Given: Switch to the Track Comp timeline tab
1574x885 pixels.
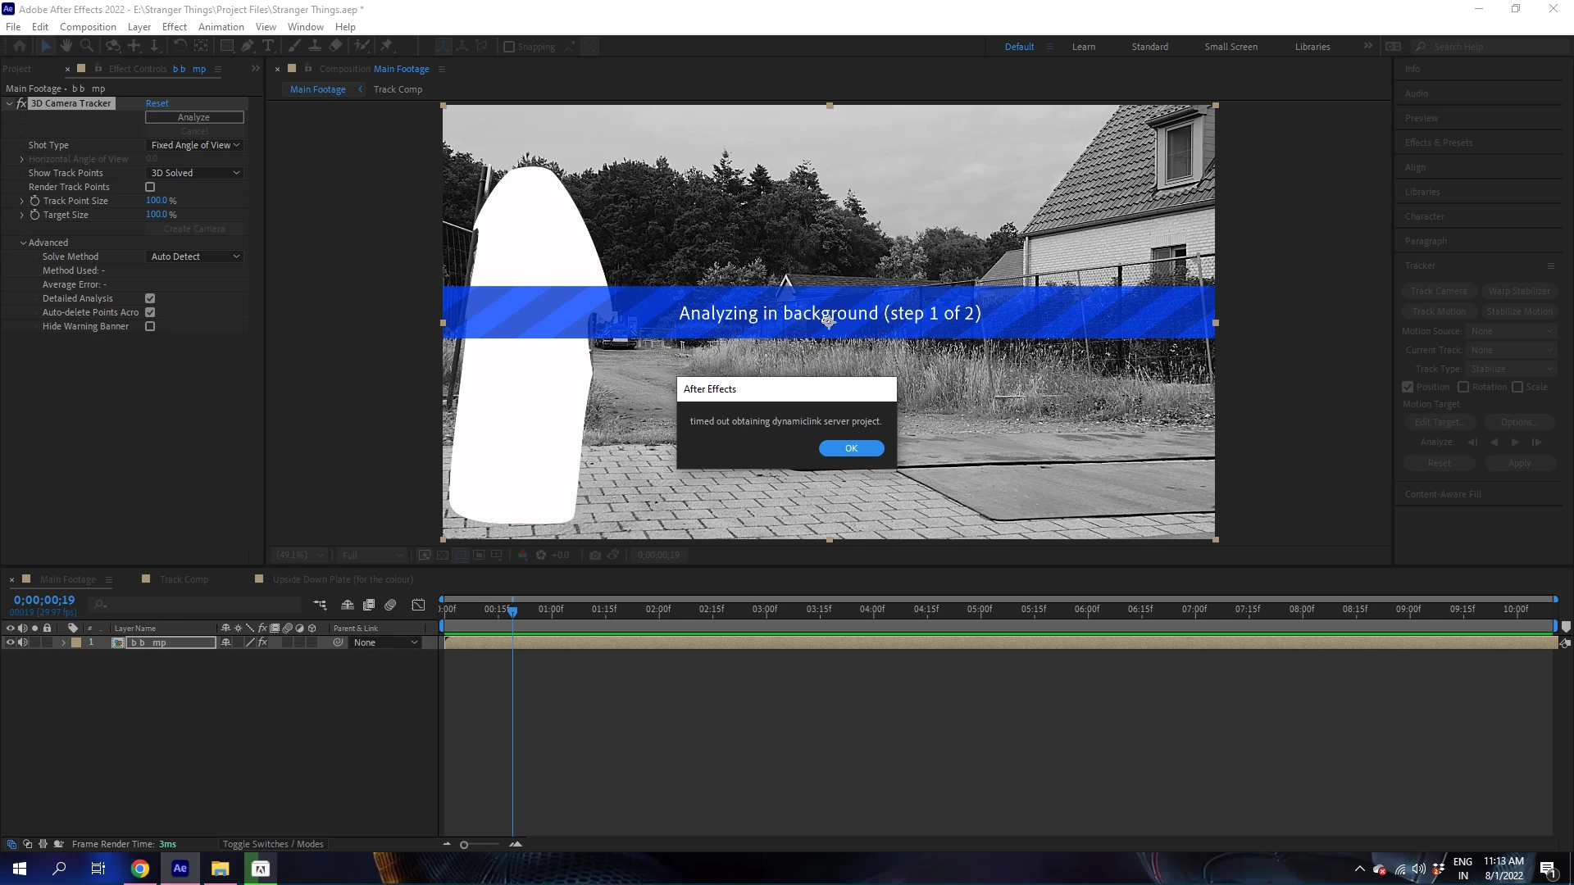Looking at the screenshot, I should pyautogui.click(x=184, y=579).
